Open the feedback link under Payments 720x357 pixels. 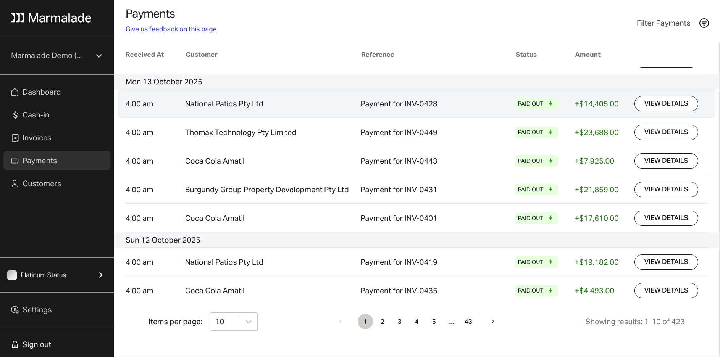[171, 29]
